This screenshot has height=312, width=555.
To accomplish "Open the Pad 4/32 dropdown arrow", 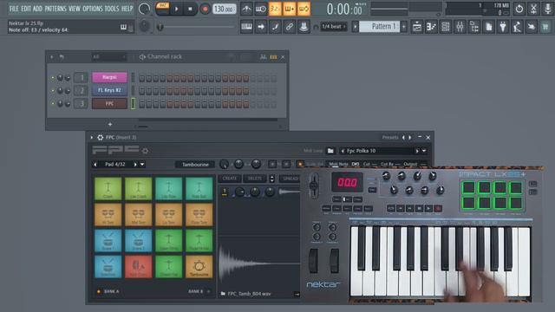I will 142,164.
